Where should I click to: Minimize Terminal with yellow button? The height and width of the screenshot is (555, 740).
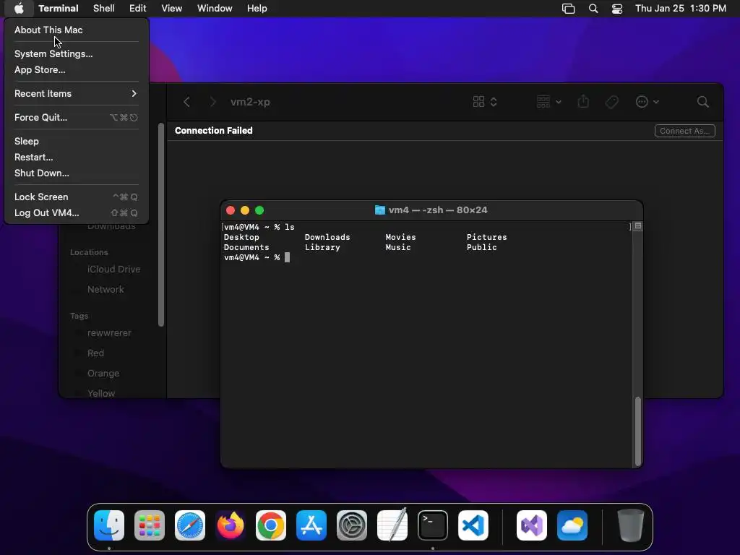245,210
